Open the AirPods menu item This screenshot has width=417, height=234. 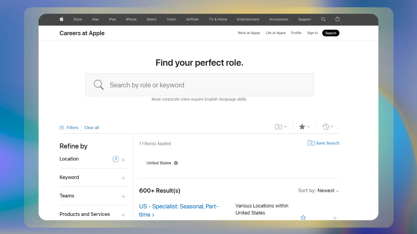click(192, 19)
